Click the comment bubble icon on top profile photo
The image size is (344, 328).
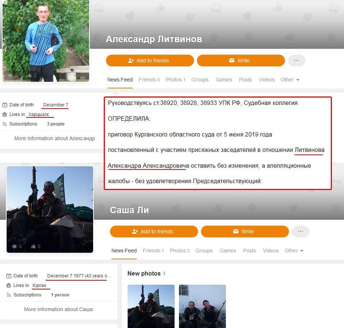(10, 76)
